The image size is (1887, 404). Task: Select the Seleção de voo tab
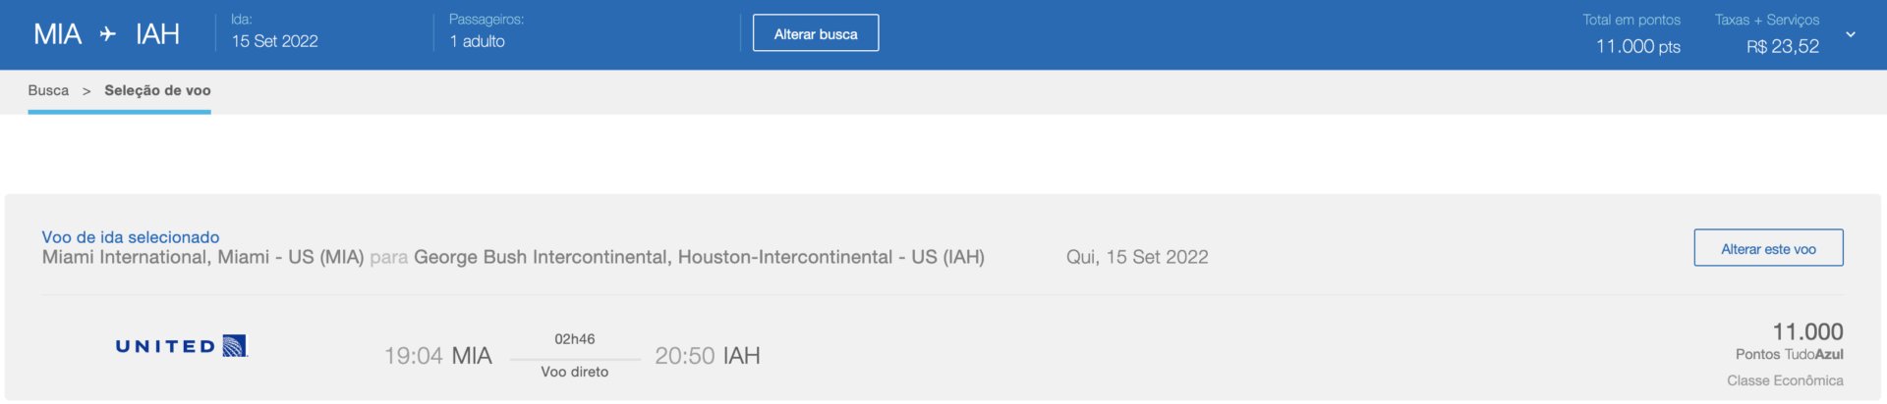click(157, 90)
